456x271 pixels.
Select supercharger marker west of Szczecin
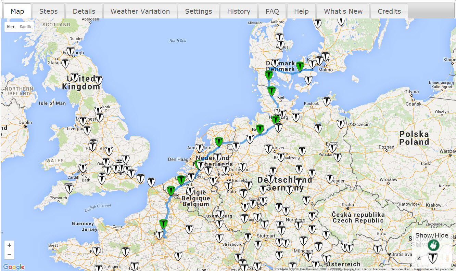[341, 124]
